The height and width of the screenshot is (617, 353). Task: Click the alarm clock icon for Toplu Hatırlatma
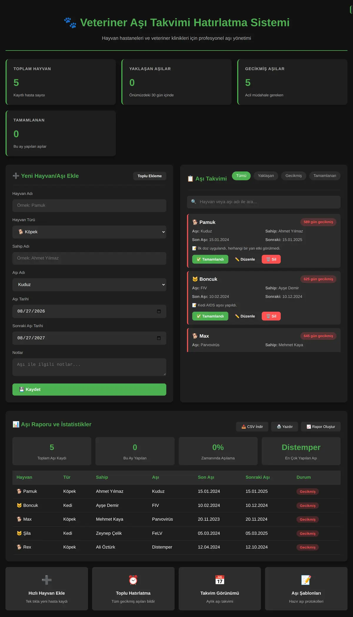133,580
